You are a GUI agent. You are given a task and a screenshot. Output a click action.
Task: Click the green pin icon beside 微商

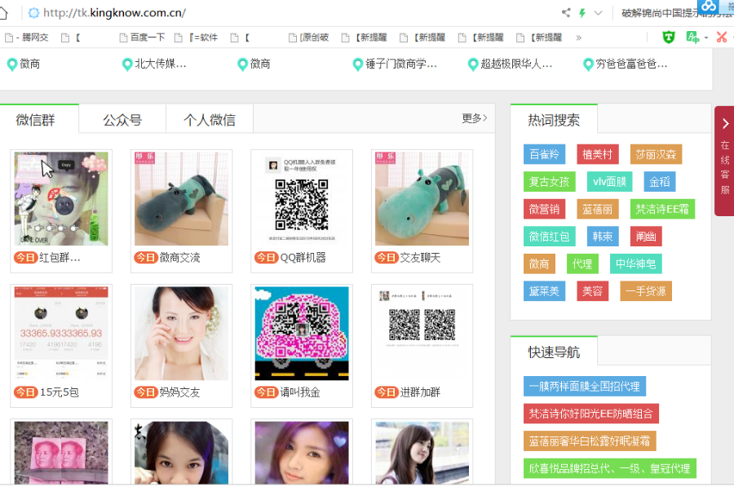[11, 63]
